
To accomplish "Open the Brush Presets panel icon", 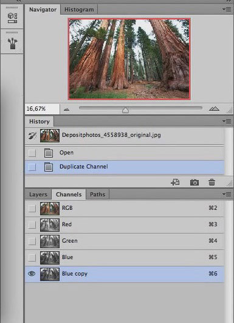I will pos(12,43).
